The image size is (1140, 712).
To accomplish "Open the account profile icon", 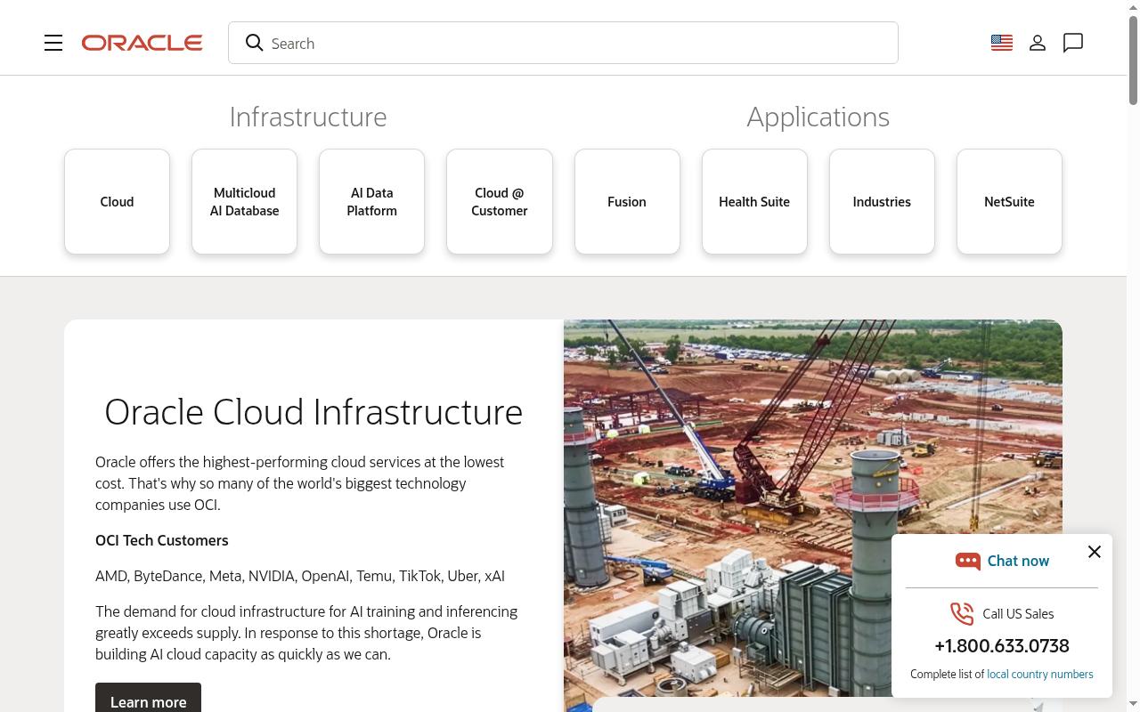I will point(1038,43).
